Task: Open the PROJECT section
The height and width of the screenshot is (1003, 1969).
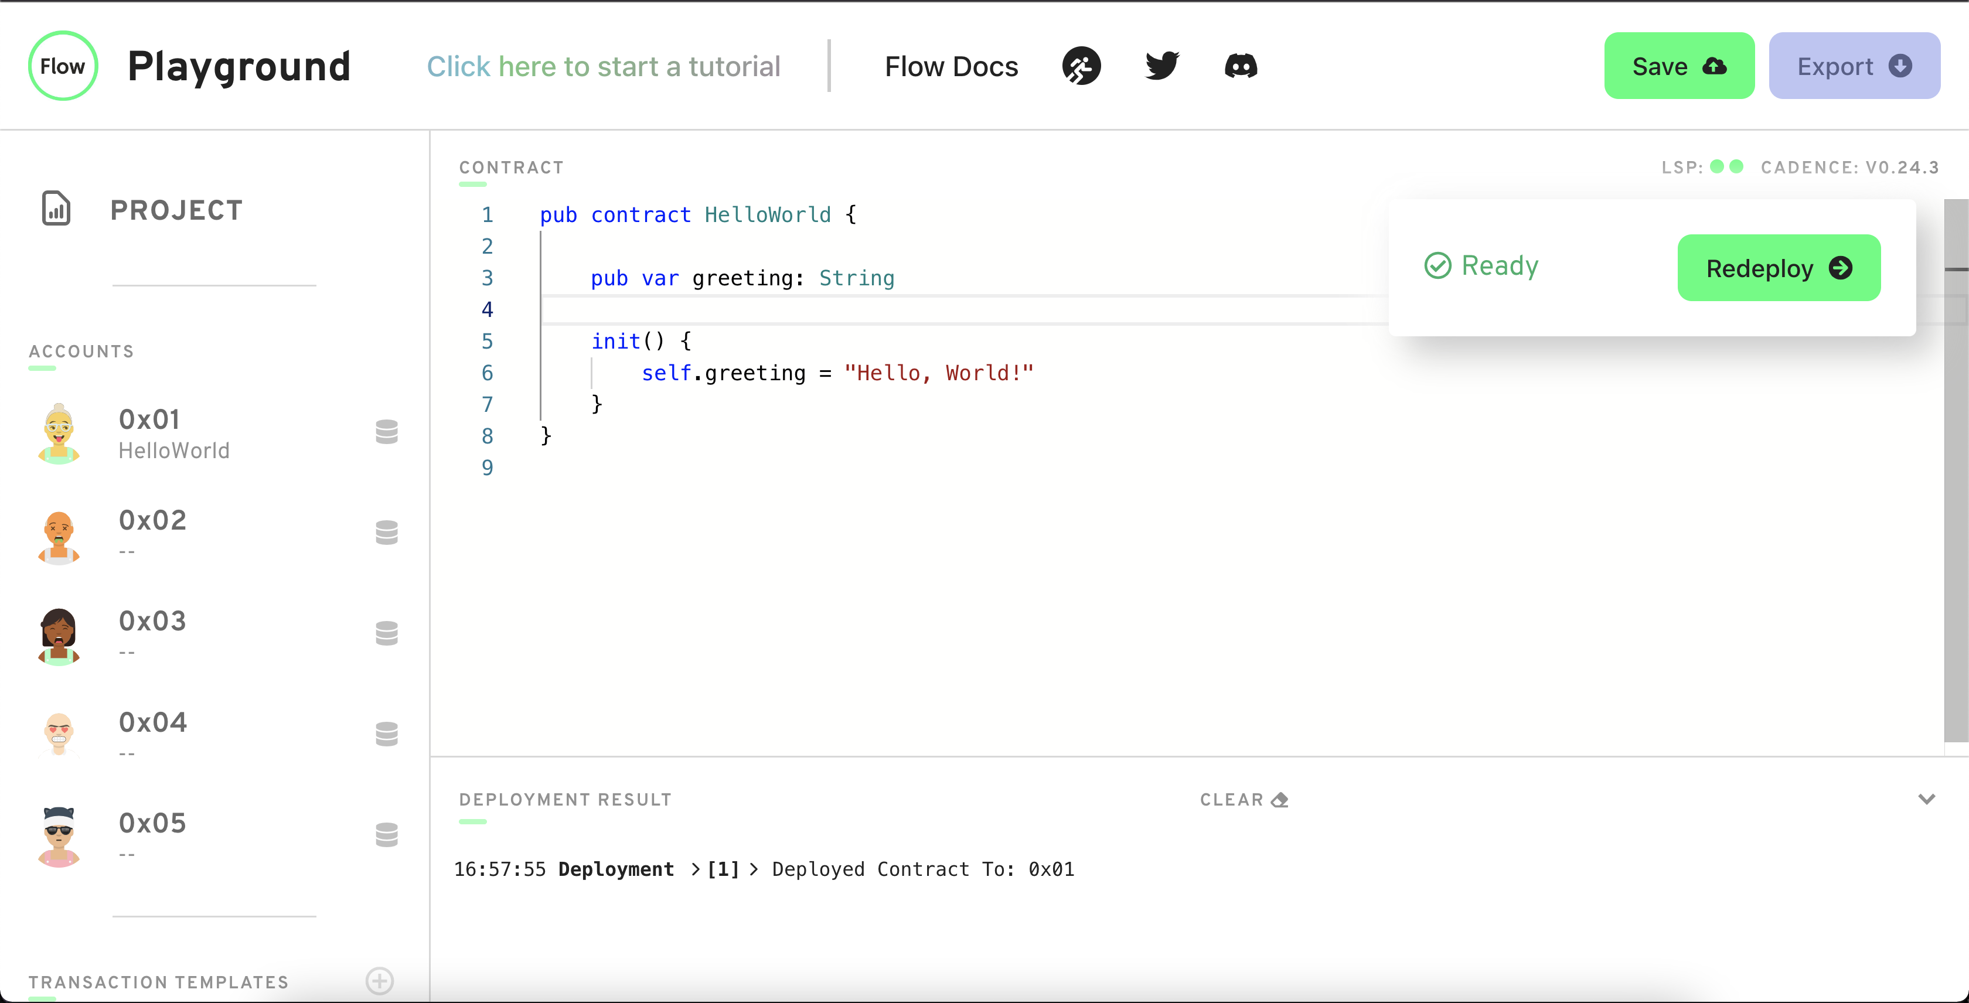Action: tap(176, 210)
